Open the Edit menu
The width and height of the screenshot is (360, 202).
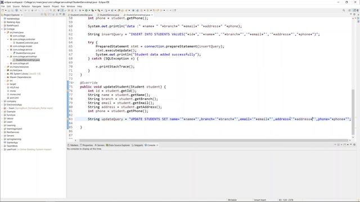9,6
